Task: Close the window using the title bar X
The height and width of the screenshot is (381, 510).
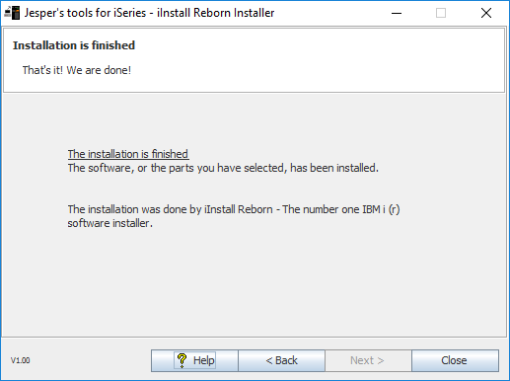Action: pos(486,13)
